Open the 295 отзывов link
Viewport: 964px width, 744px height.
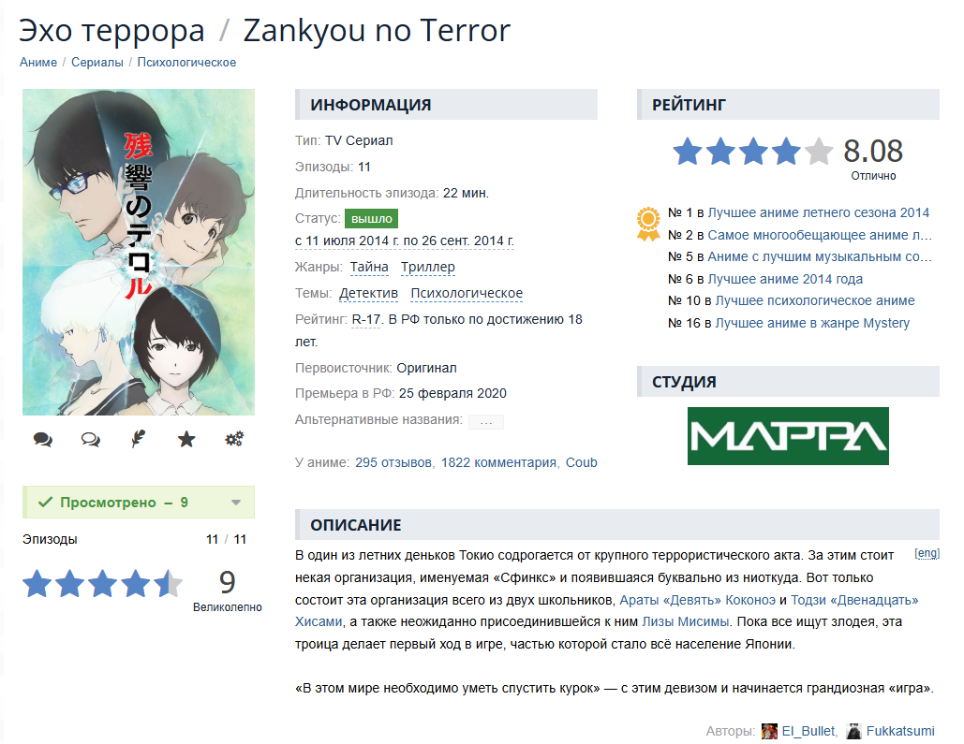coord(393,462)
